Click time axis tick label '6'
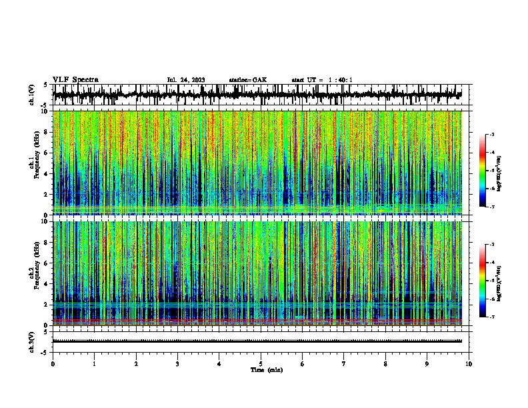The height and width of the screenshot is (408, 528). (303, 364)
